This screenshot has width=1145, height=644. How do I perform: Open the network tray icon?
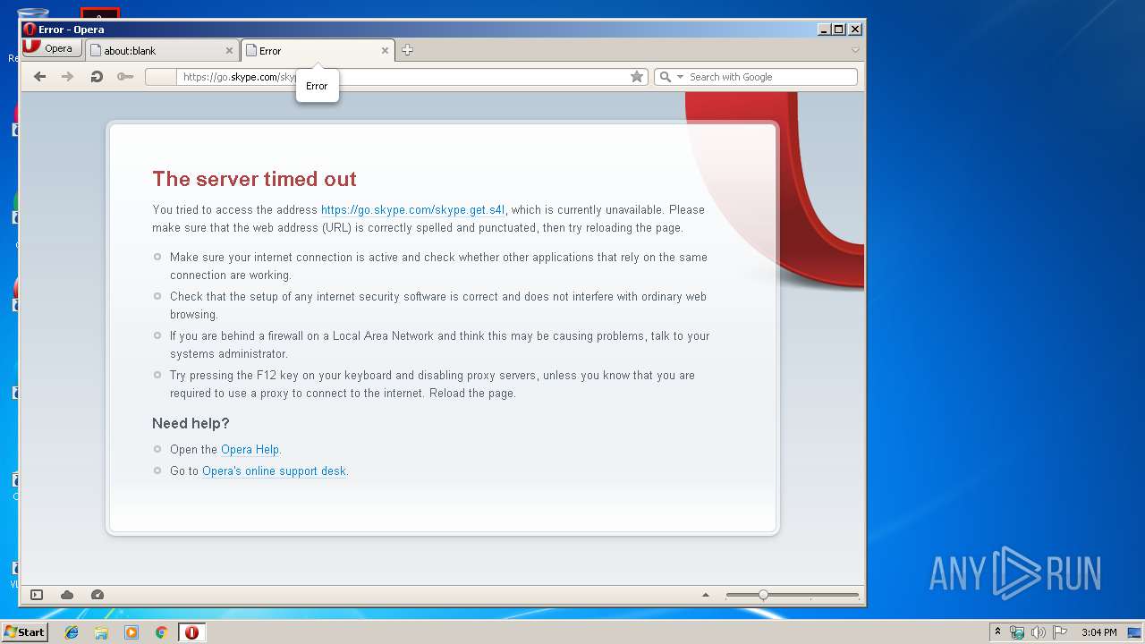(1017, 632)
